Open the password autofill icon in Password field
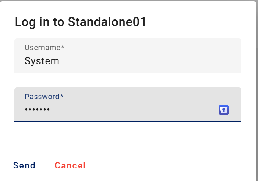 pyautogui.click(x=223, y=110)
